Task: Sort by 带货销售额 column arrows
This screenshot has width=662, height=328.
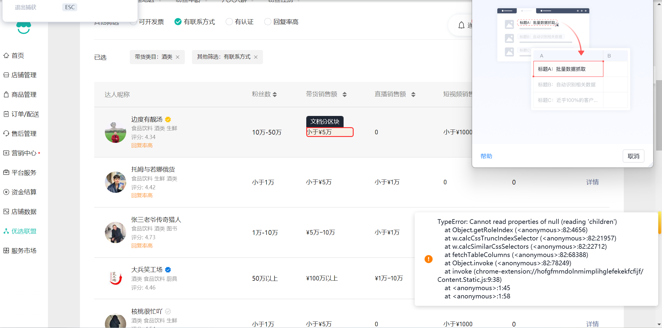Action: tap(344, 94)
